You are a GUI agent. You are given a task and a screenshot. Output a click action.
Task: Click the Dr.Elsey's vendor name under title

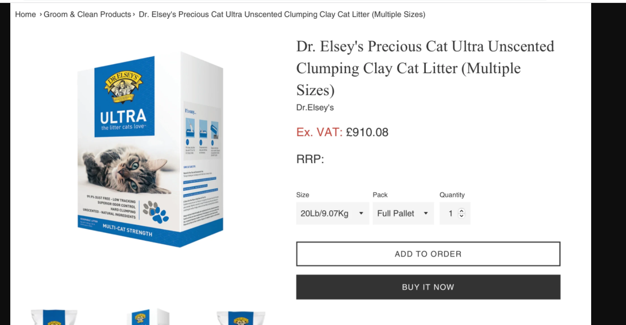pos(315,107)
